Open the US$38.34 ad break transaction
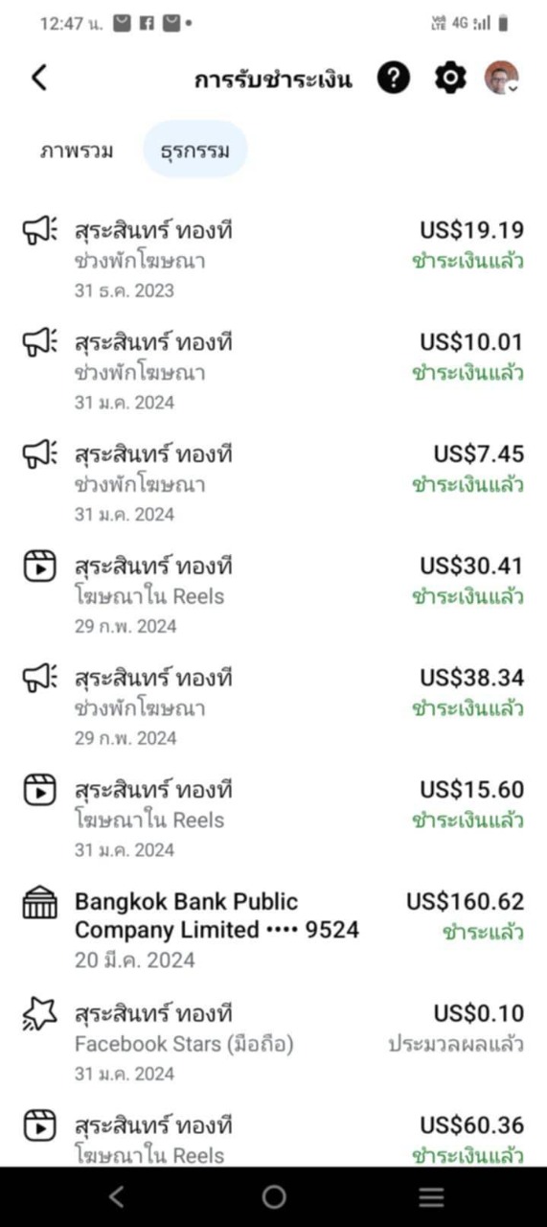 click(x=273, y=706)
